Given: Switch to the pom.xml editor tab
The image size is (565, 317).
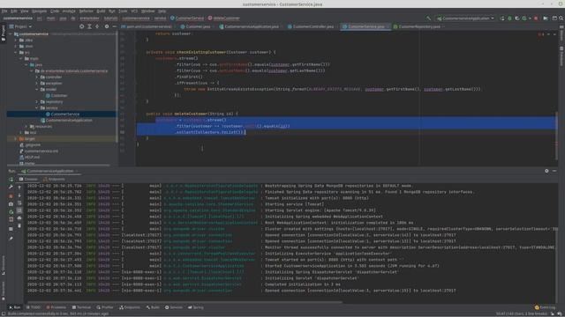Looking at the screenshot, I should pos(147,26).
